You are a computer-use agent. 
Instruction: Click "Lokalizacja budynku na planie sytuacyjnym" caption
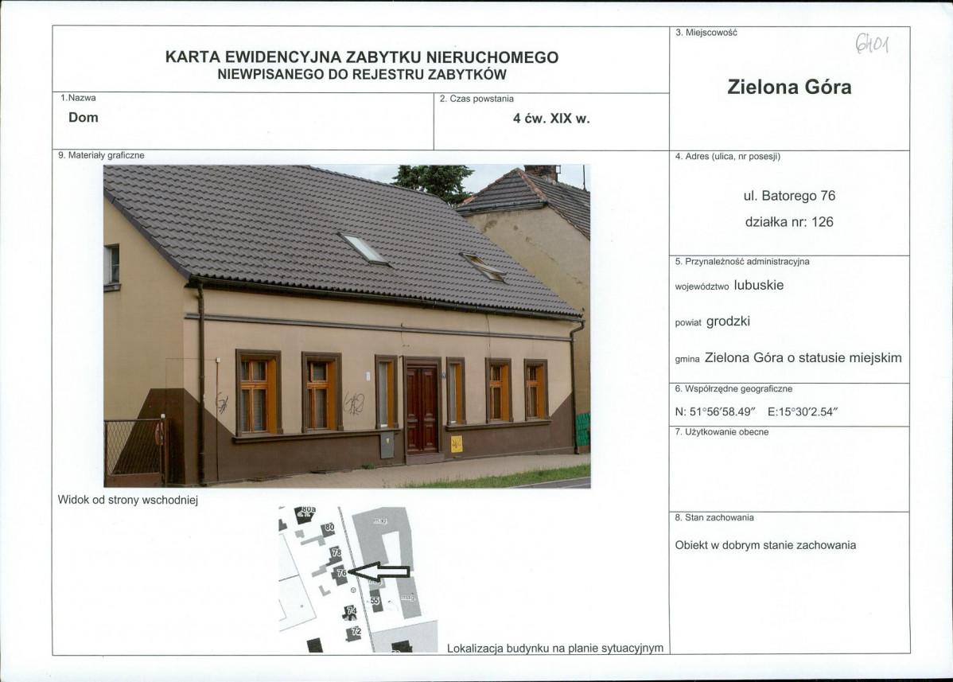(555, 648)
